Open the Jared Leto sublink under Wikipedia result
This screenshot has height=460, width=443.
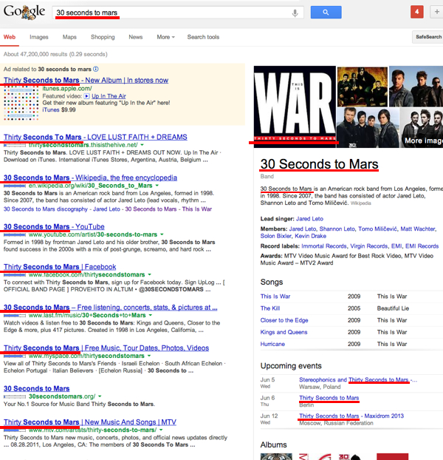pyautogui.click(x=106, y=209)
